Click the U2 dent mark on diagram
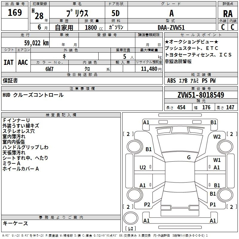239x239 pixels. coord(143,168)
